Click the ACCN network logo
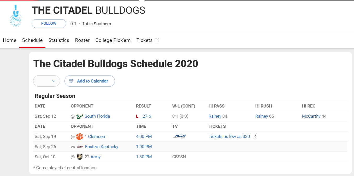This screenshot has width=354, height=176. 180,136
